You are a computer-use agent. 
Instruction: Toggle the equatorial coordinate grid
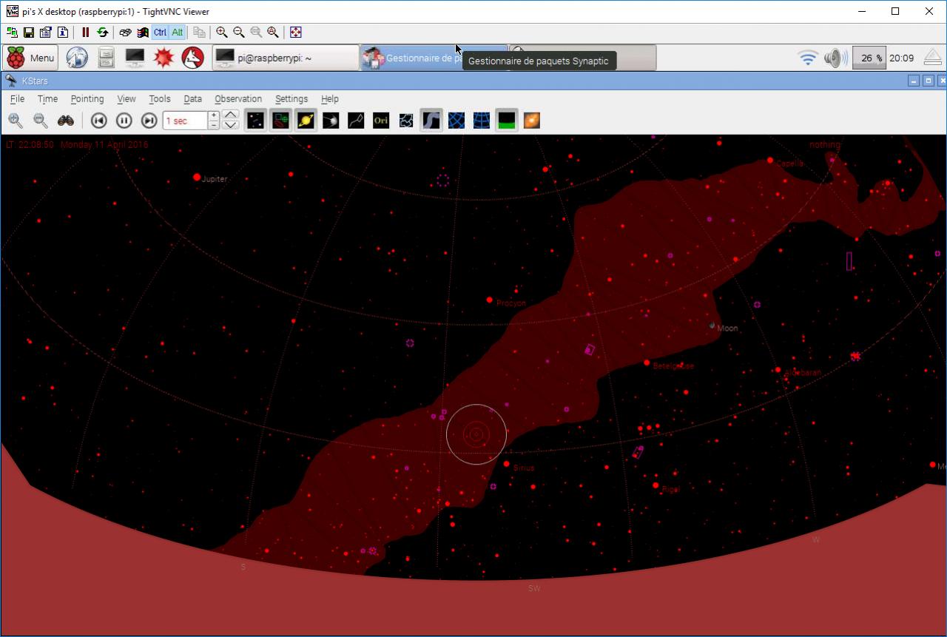click(456, 120)
